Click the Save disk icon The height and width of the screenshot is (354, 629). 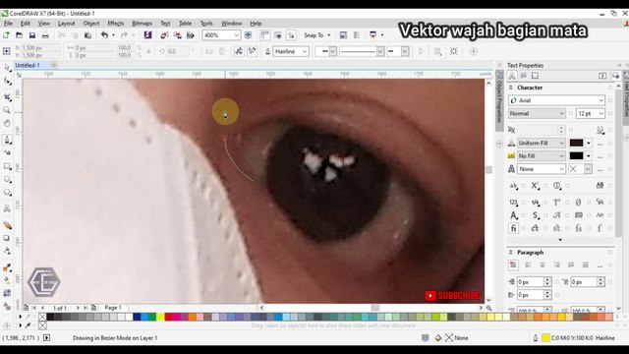pos(32,35)
